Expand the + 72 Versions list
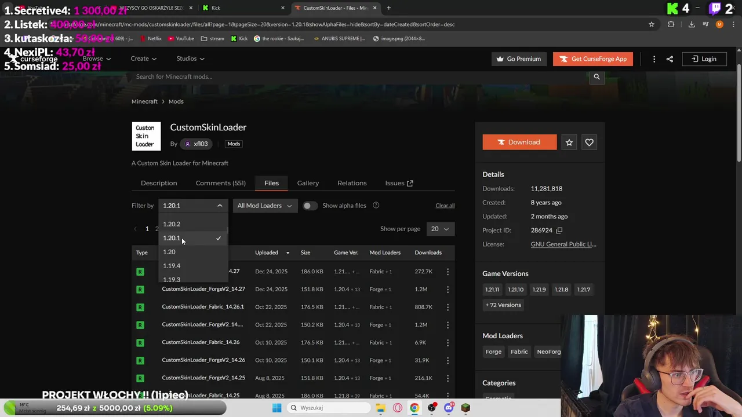Screen dimensions: 742x417 pyautogui.click(x=503, y=305)
